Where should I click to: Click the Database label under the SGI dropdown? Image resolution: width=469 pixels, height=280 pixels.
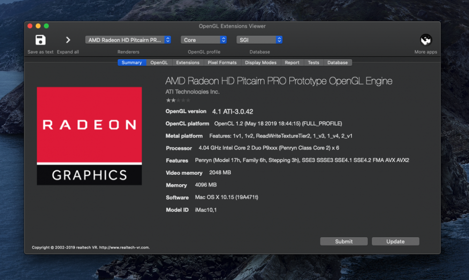[260, 52]
